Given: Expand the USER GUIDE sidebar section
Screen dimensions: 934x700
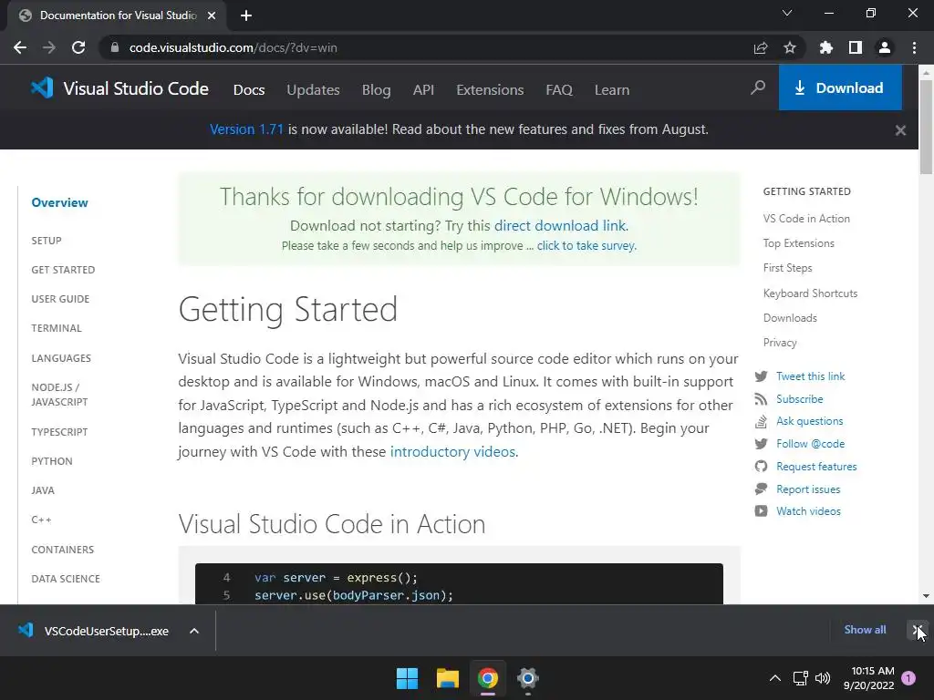Looking at the screenshot, I should (60, 299).
